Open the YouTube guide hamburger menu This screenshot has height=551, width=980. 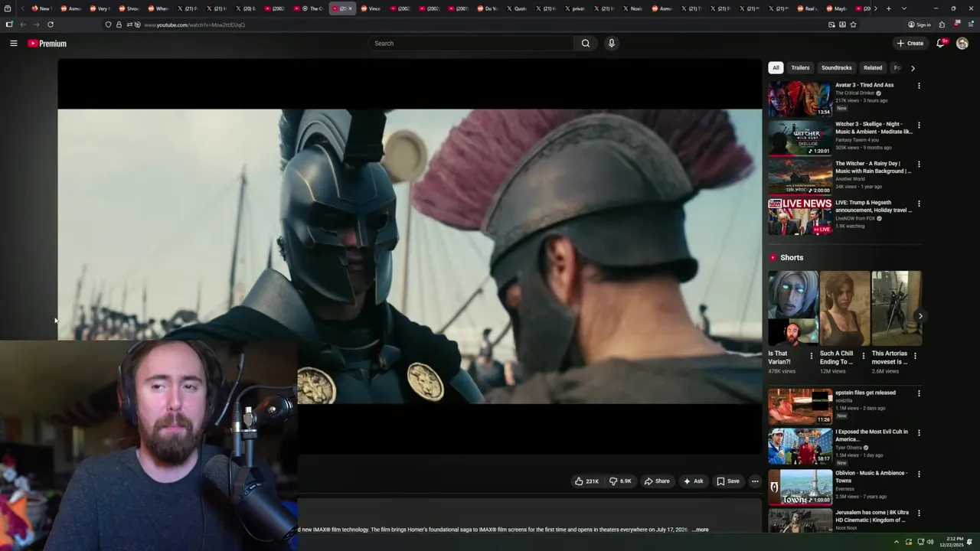[14, 44]
